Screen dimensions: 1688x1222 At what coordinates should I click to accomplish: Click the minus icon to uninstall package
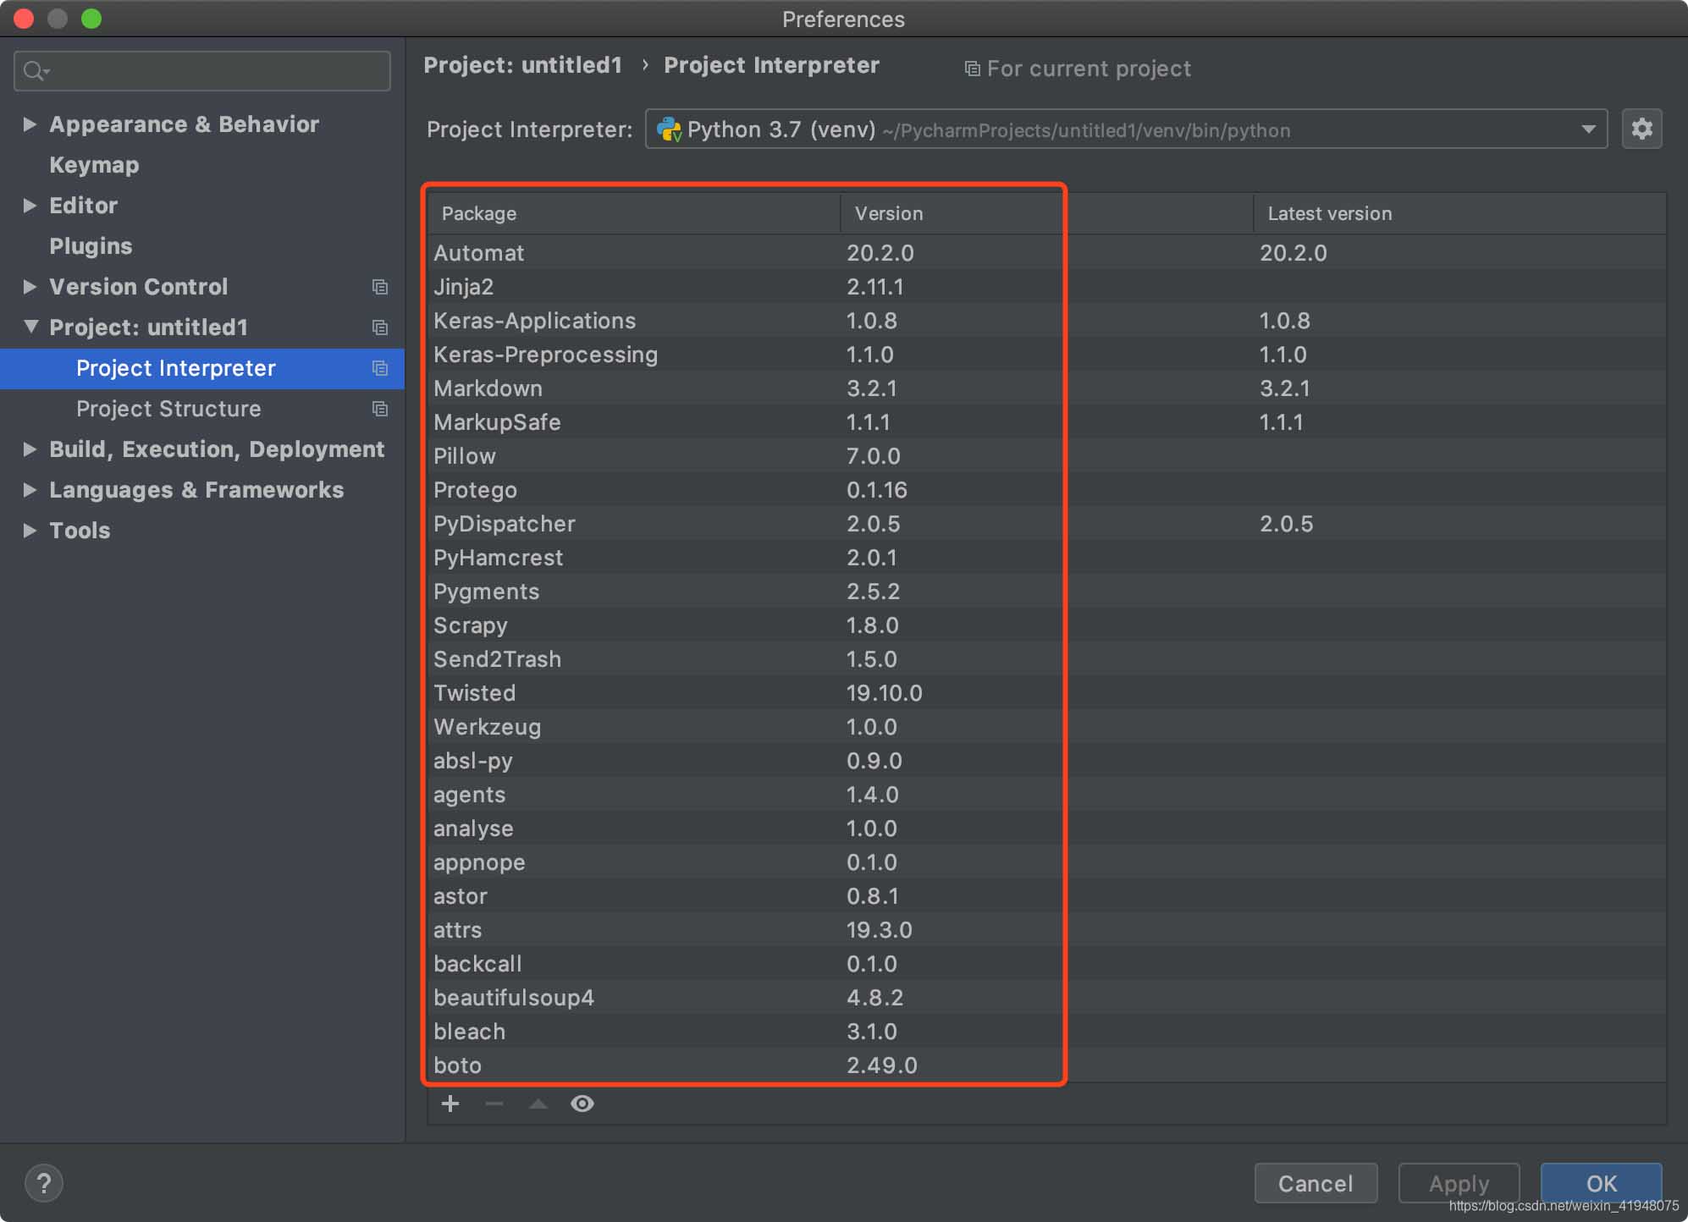coord(494,1104)
